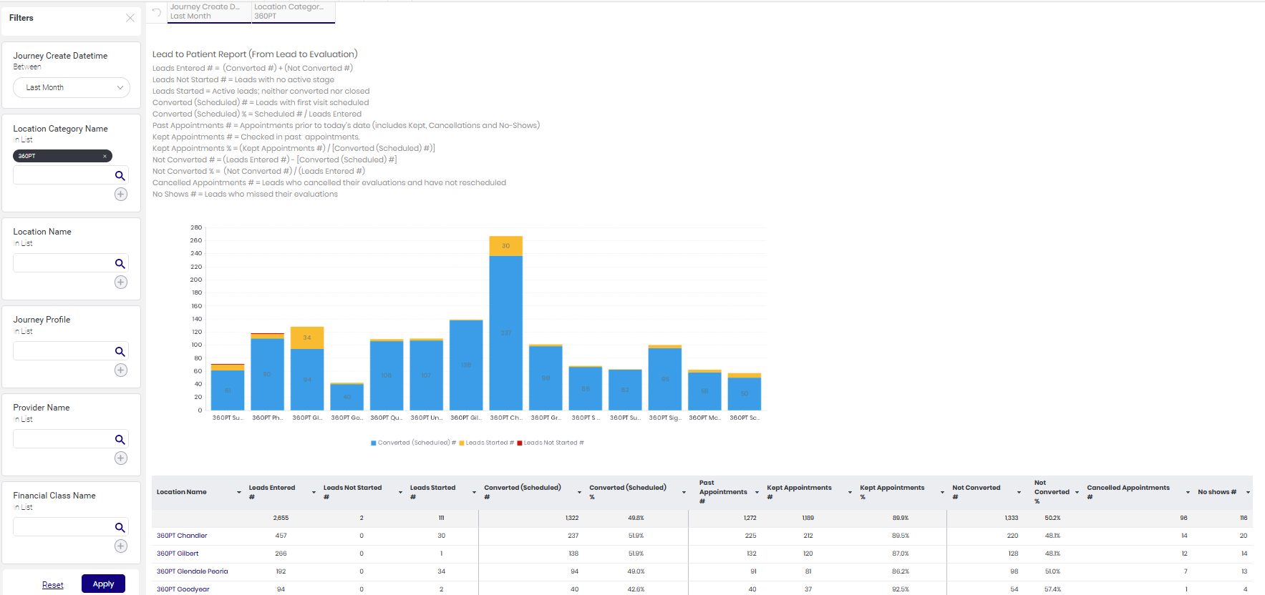Apply the selected filters
This screenshot has height=595, width=1265.
click(x=103, y=584)
